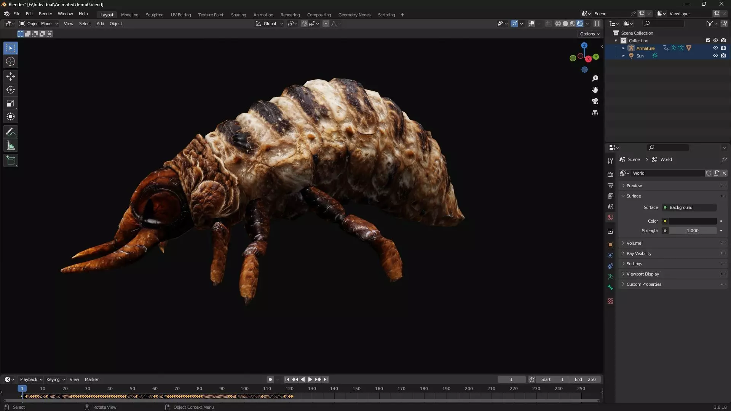Uncheck Collection exclude checkbox

708,40
